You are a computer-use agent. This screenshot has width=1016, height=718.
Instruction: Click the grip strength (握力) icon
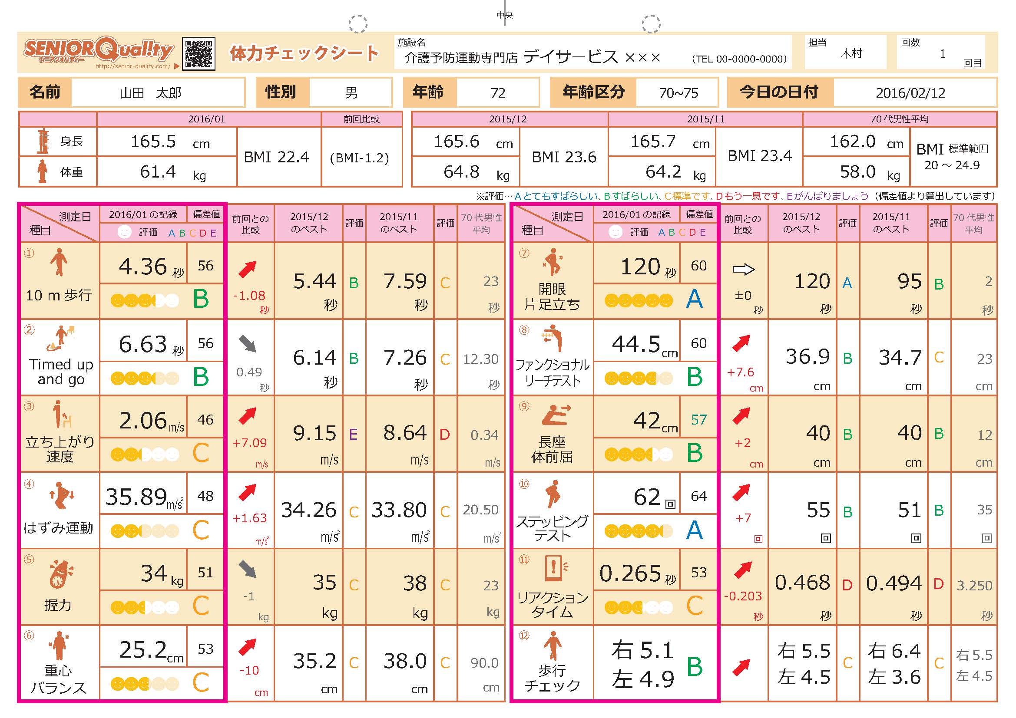pos(61,573)
